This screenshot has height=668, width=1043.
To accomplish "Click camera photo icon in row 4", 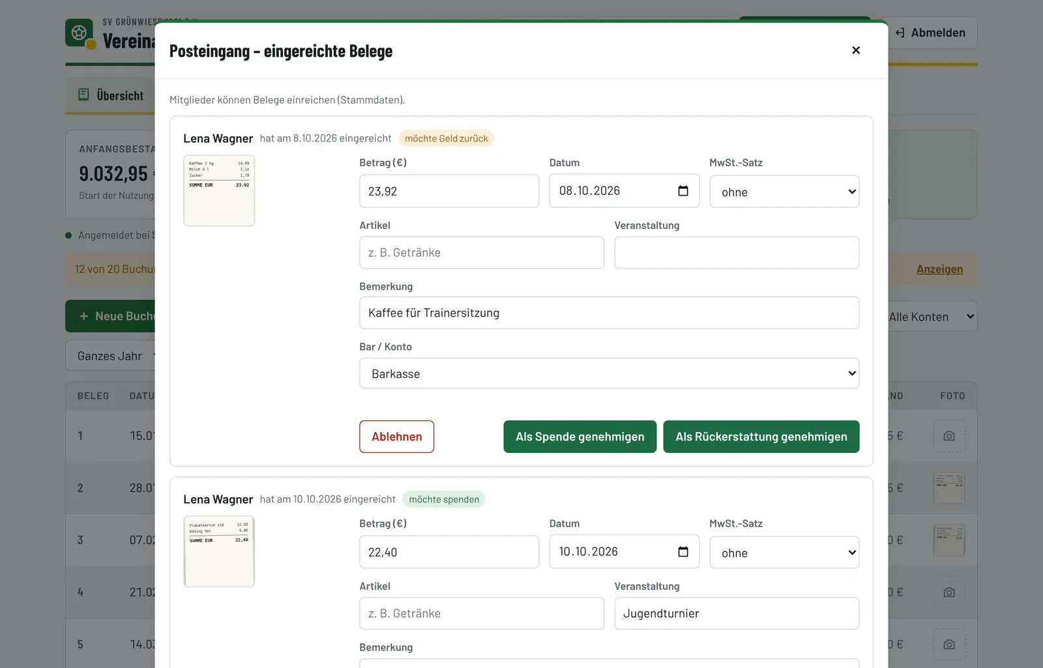I will (x=949, y=592).
